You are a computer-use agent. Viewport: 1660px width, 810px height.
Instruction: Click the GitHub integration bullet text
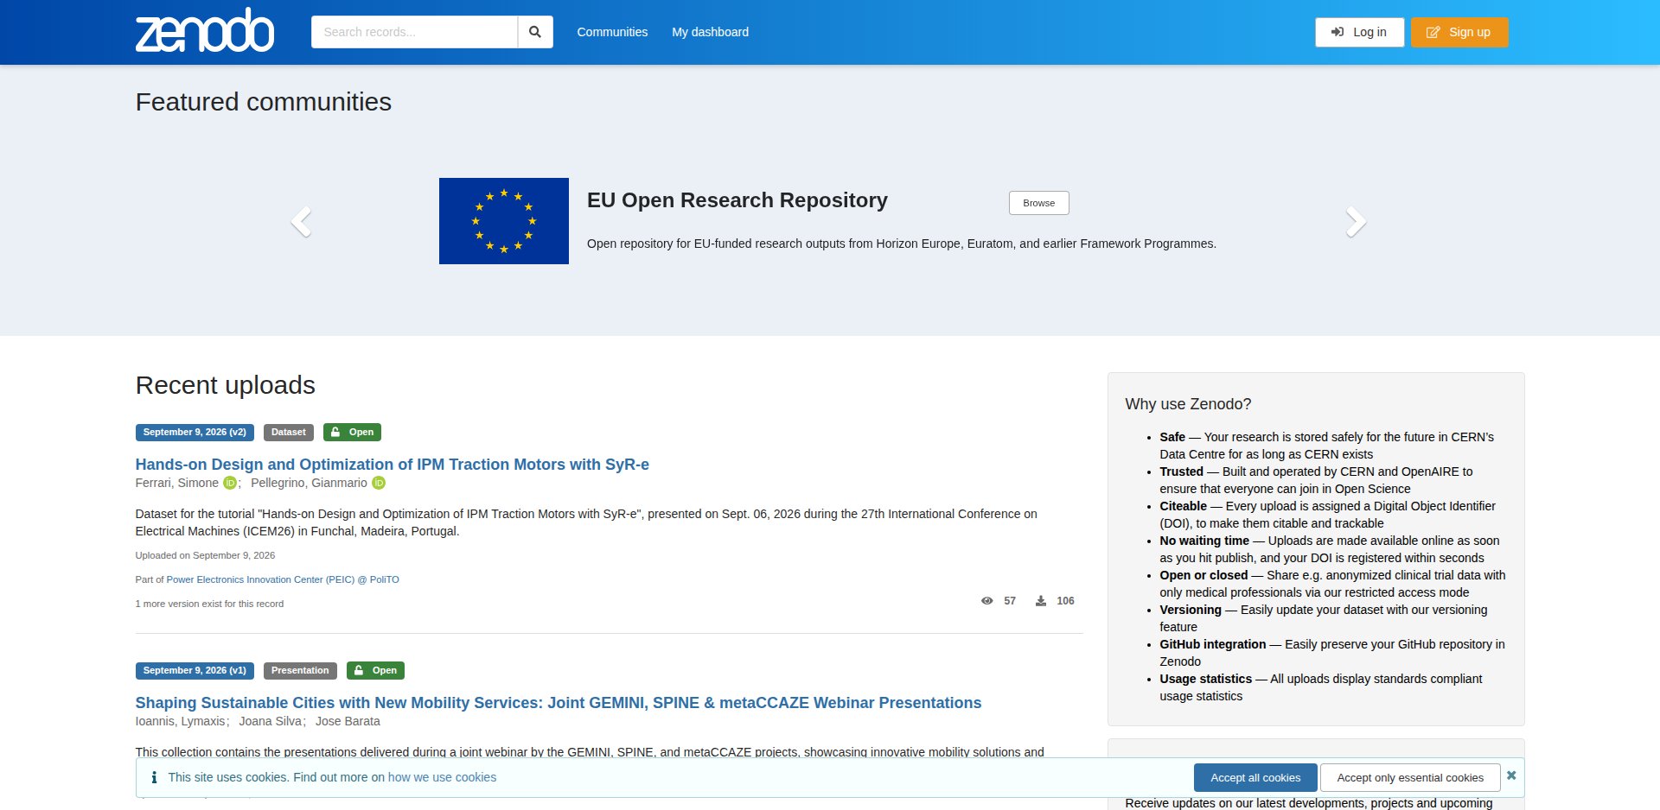1332,653
